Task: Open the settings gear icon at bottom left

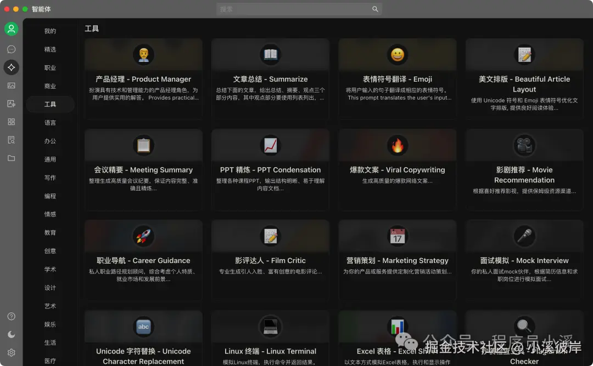Action: [x=11, y=353]
